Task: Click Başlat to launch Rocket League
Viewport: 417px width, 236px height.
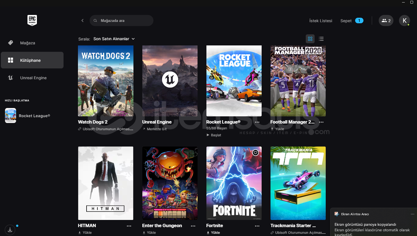Action: (214, 135)
